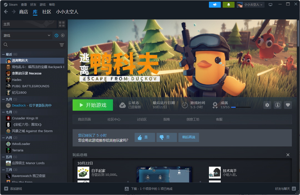The width and height of the screenshot is (300, 195).
Task: Collapse the 九月 group
Action: [x=3, y=99]
